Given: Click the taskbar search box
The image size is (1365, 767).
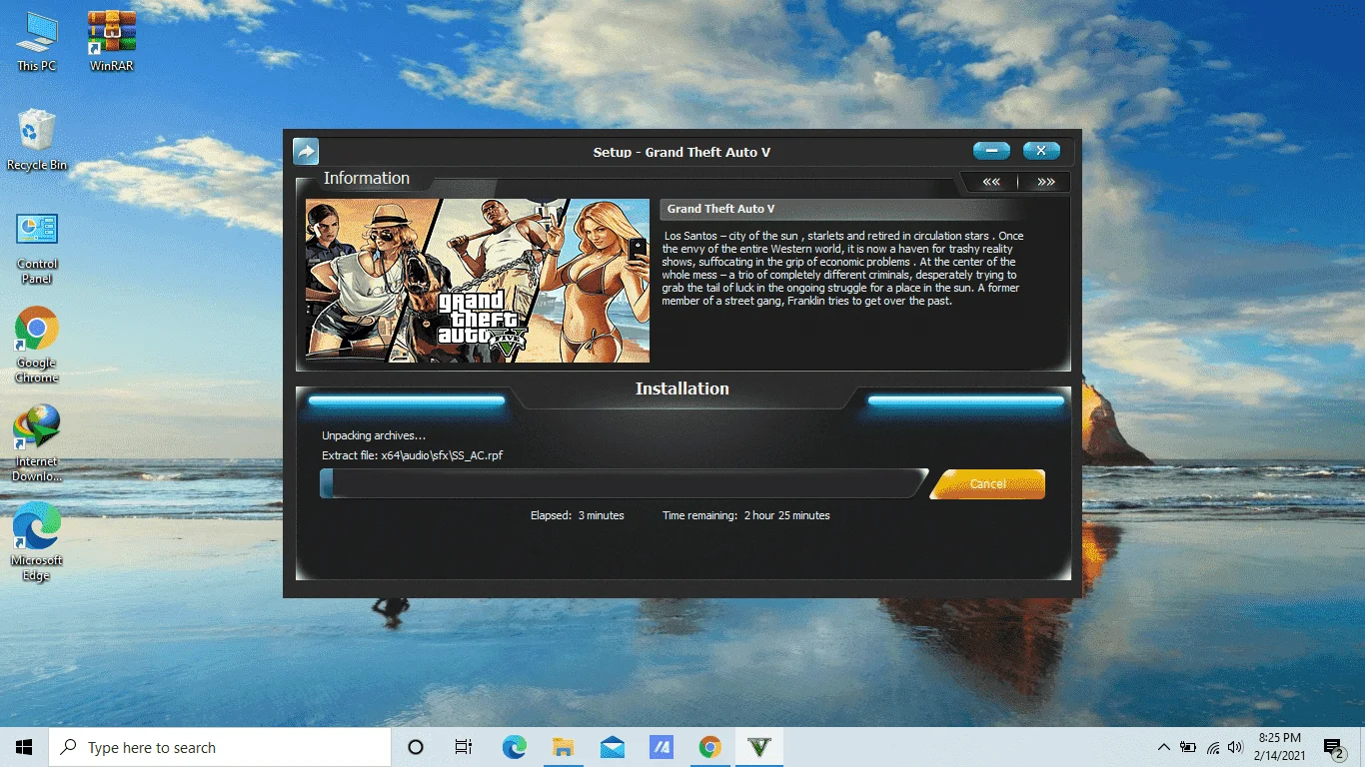Looking at the screenshot, I should (220, 747).
